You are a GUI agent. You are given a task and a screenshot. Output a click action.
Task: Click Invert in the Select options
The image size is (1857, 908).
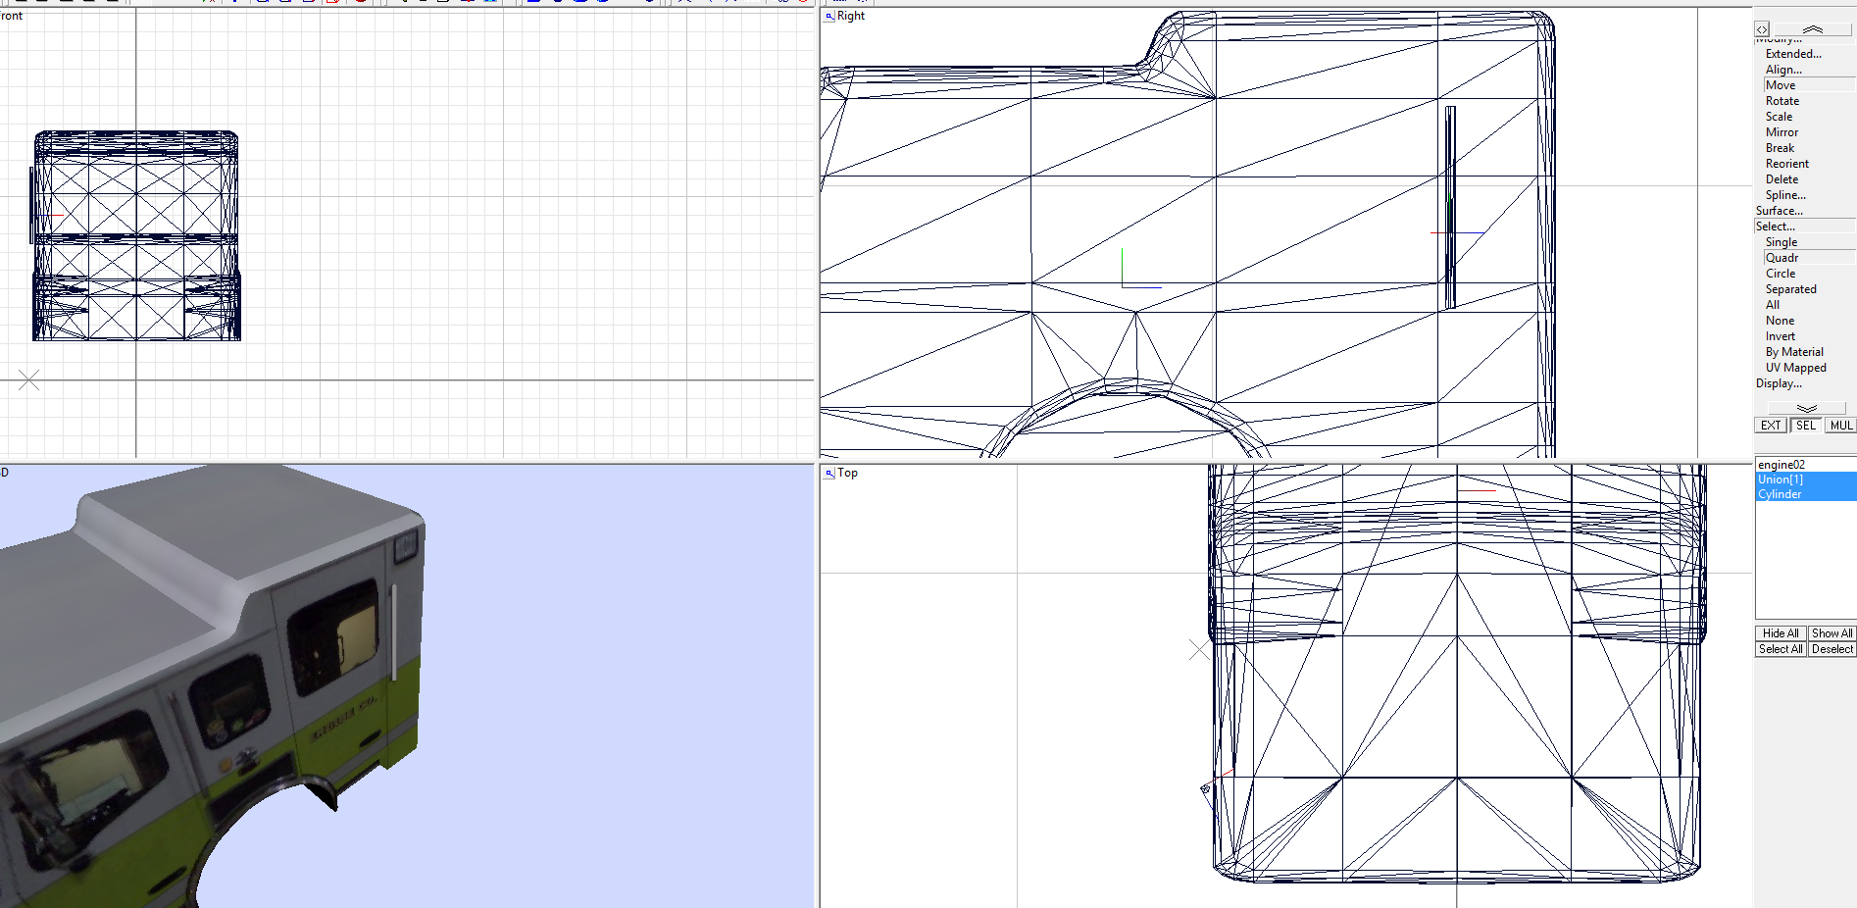pyautogui.click(x=1780, y=335)
